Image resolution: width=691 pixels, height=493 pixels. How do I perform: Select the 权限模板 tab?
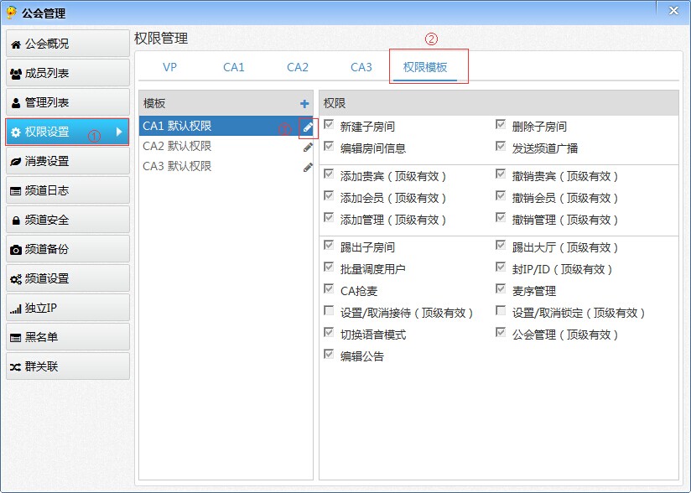tap(425, 67)
